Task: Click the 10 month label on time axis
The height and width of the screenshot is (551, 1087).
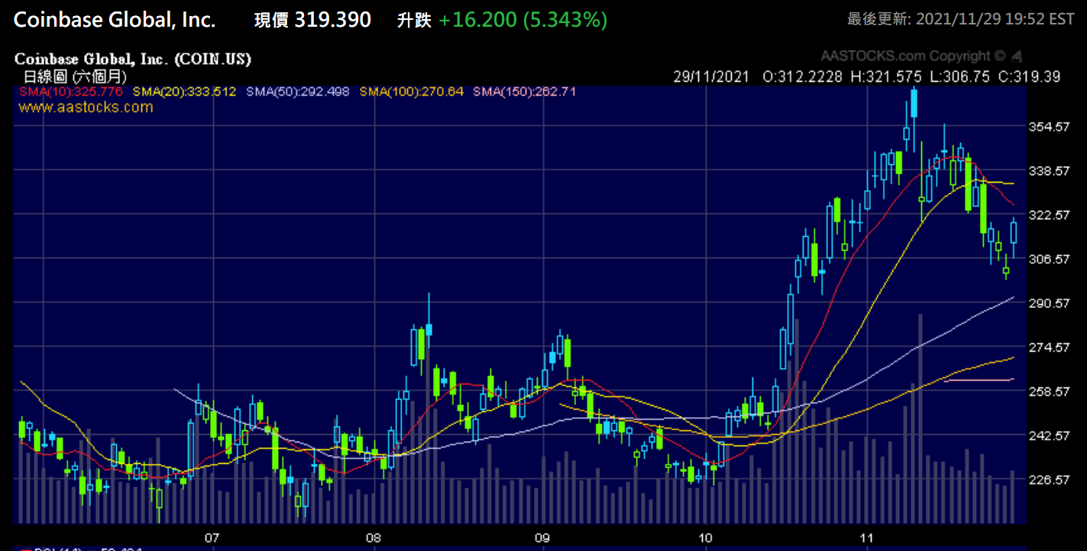Action: [705, 538]
